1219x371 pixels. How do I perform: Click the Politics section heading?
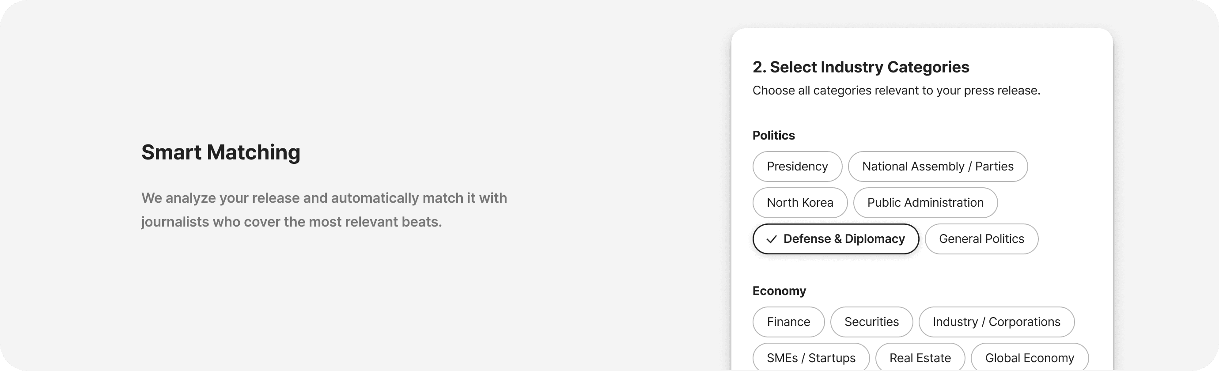[774, 135]
